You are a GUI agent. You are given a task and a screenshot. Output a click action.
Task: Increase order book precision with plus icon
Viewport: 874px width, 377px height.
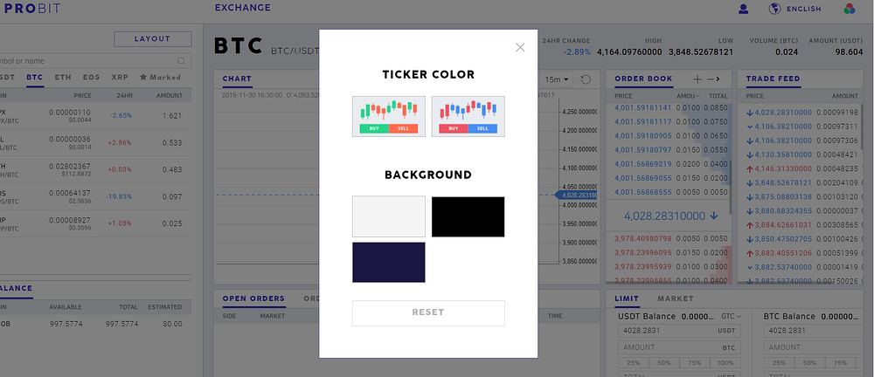click(x=697, y=79)
